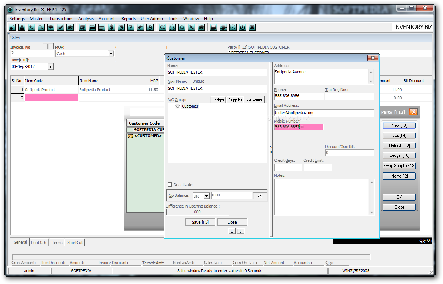Screen dimensions: 443x284
Task: Click the plain magnifier toolbar icon beside plus-minus
Action: (41, 27)
